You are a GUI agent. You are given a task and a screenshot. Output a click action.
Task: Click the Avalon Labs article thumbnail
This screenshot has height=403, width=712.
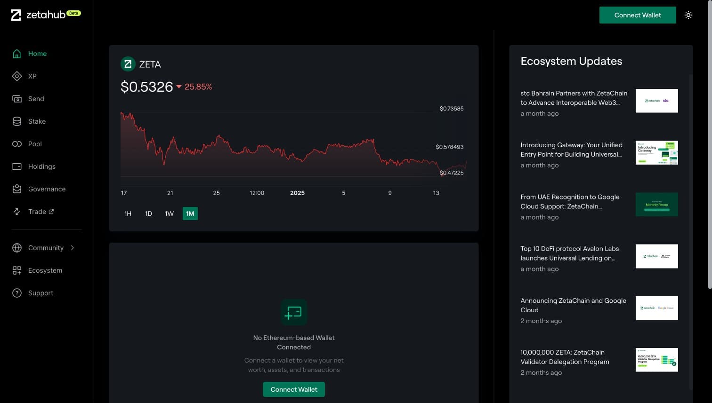(657, 256)
